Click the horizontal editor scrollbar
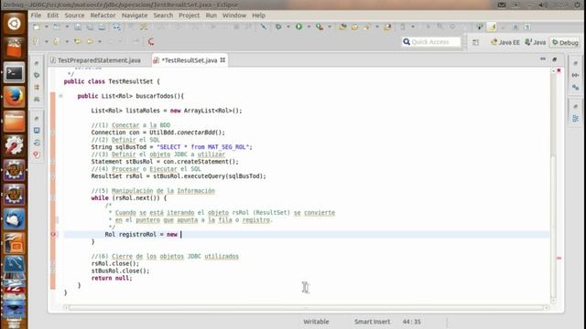 point(306,308)
